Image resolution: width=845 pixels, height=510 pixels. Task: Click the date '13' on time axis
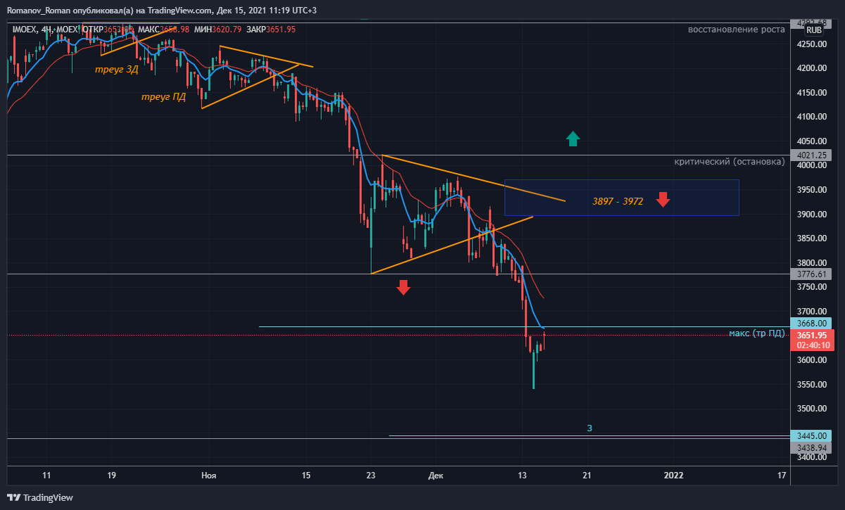pyautogui.click(x=522, y=476)
